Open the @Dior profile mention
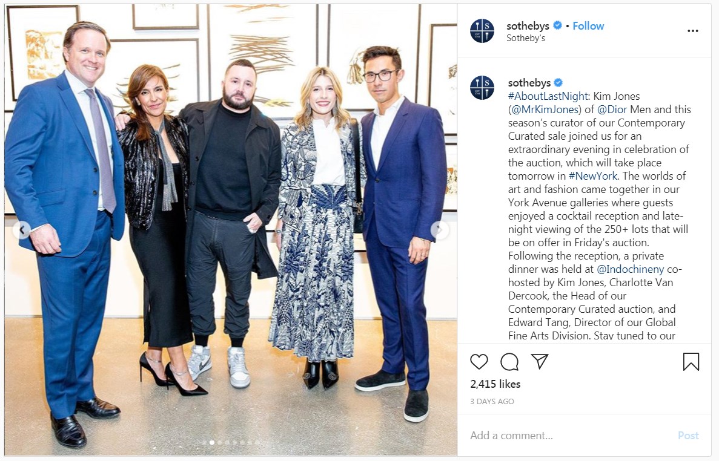The image size is (719, 461). (x=612, y=110)
